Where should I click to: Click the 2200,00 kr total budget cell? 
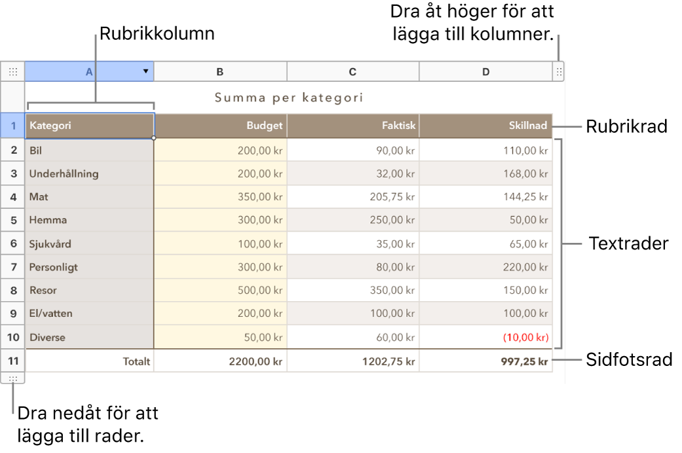coord(220,361)
